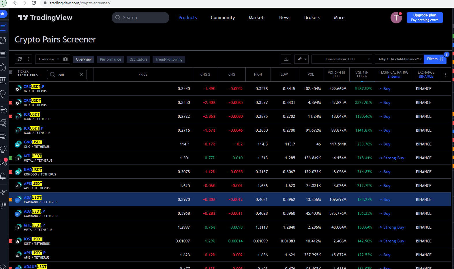The width and height of the screenshot is (454, 269).
Task: Open the Markets menu
Action: pyautogui.click(x=257, y=18)
